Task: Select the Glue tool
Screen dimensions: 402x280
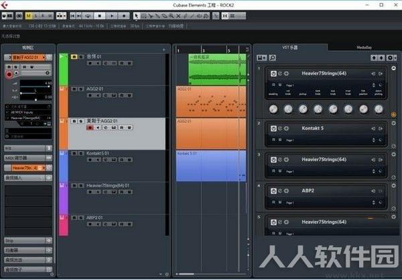Action: 157,16
